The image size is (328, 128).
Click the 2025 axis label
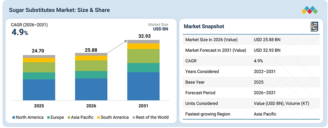[x=39, y=106]
